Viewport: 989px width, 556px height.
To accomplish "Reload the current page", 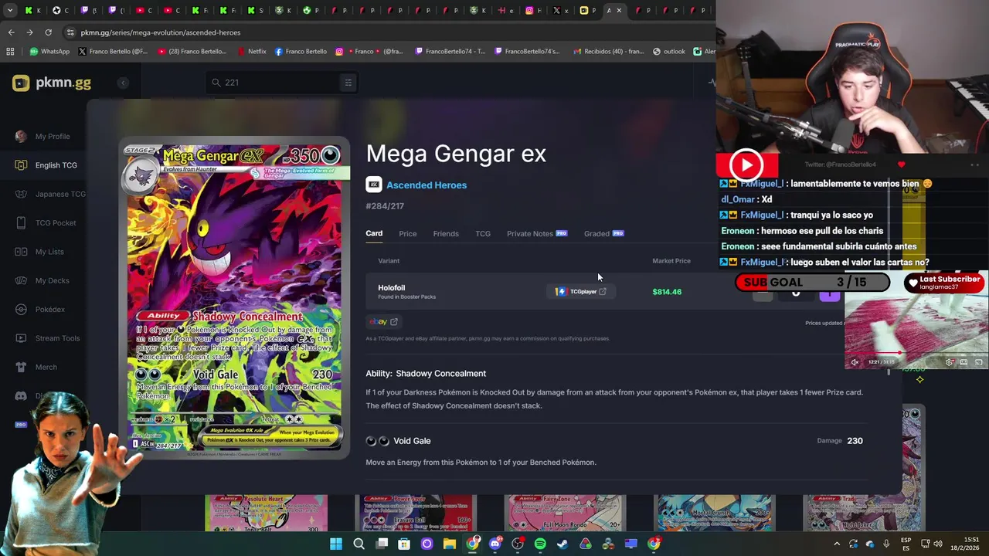I will click(48, 32).
